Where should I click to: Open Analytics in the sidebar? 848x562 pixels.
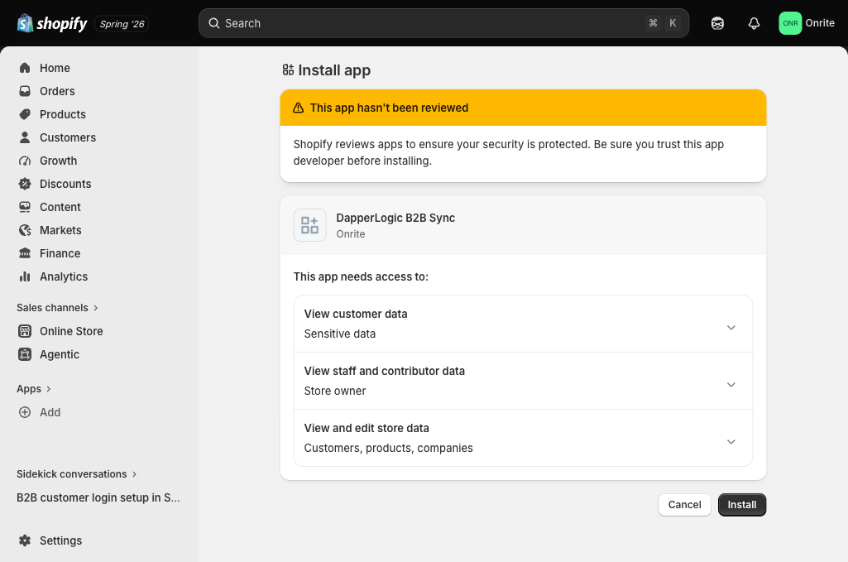[63, 276]
